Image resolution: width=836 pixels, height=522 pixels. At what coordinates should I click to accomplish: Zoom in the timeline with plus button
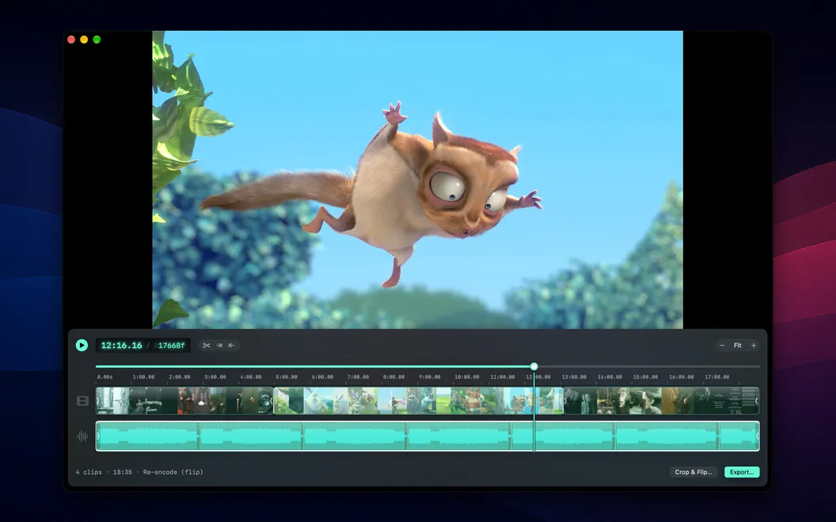pos(754,345)
